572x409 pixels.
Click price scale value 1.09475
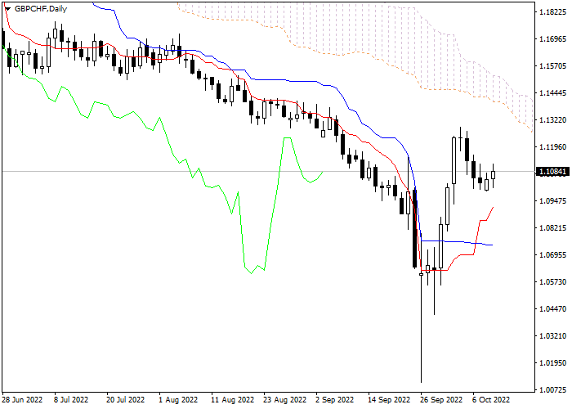pyautogui.click(x=552, y=201)
